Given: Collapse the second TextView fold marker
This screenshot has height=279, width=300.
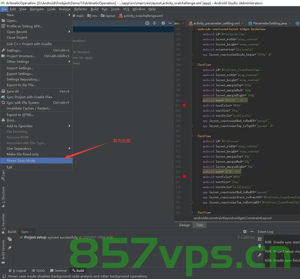Looking at the screenshot, I should (x=191, y=136).
